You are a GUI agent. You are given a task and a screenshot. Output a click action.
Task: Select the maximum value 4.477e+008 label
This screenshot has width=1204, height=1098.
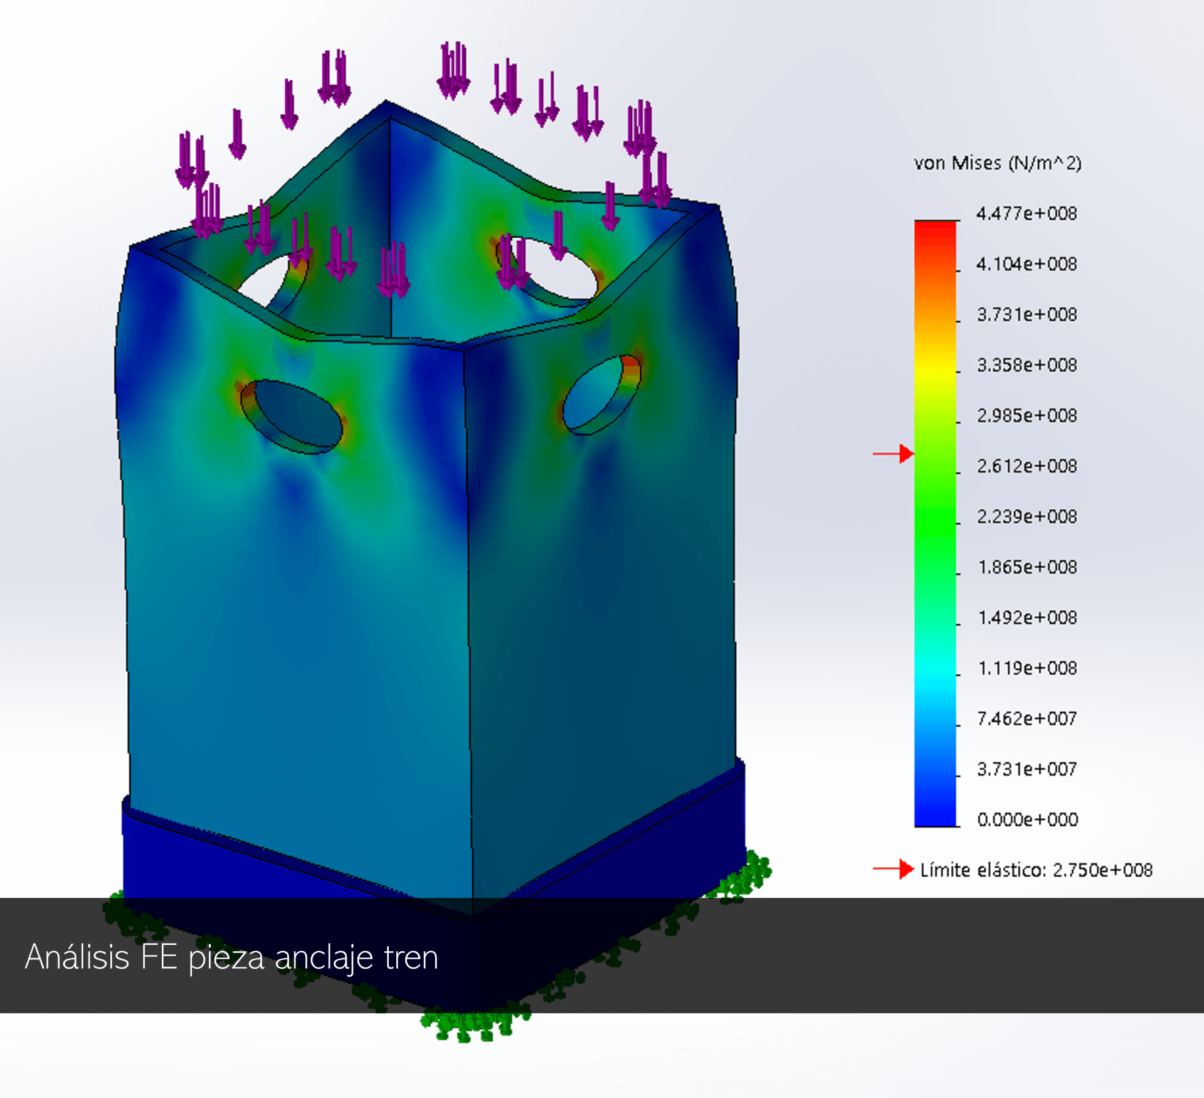pyautogui.click(x=1026, y=213)
